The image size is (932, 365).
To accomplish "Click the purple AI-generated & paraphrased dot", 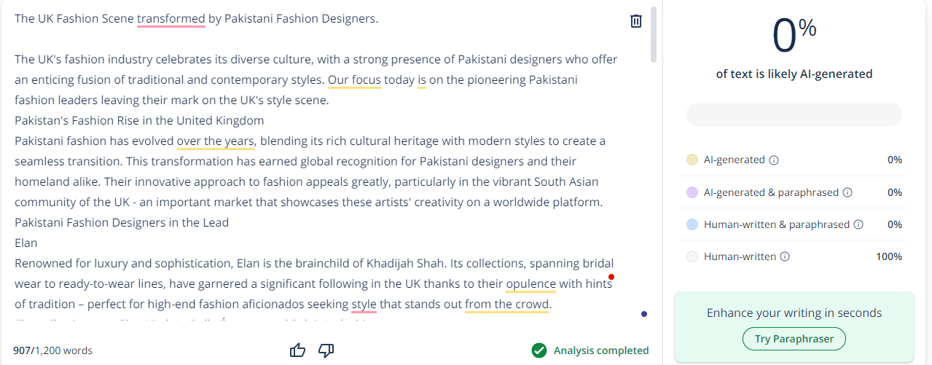I will click(692, 192).
